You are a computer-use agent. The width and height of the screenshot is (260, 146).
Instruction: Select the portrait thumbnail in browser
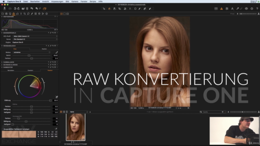(x=76, y=127)
